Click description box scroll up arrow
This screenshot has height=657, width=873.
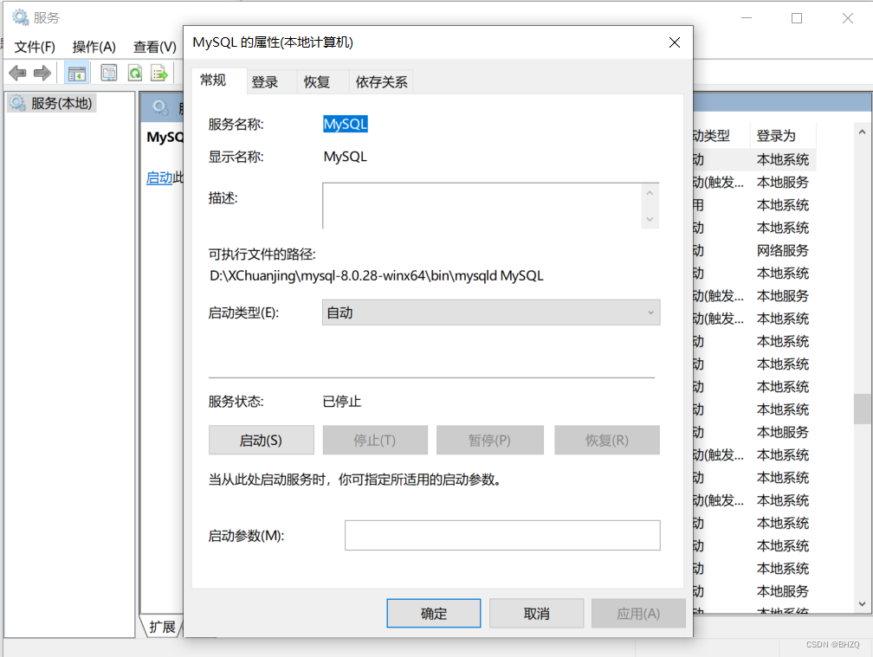click(650, 193)
